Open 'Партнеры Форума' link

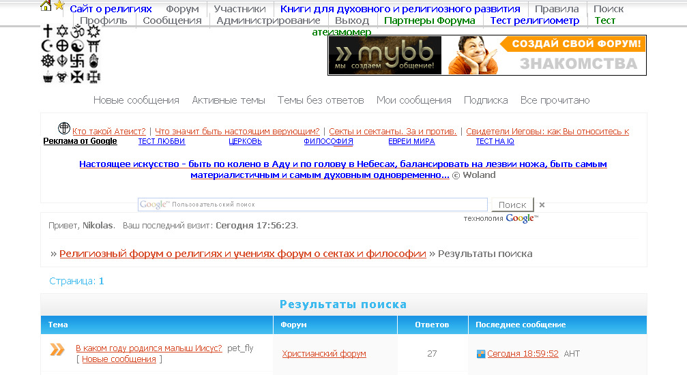coord(429,20)
